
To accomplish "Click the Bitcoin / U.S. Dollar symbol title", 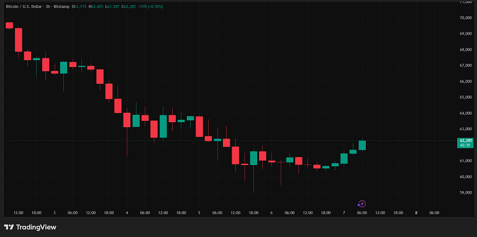I will click(x=24, y=6).
